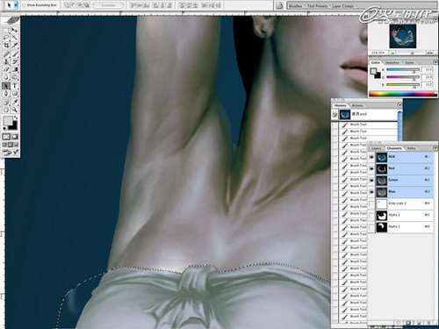The image size is (439, 329).
Task: Select the Slice tool
Action: click(x=15, y=46)
